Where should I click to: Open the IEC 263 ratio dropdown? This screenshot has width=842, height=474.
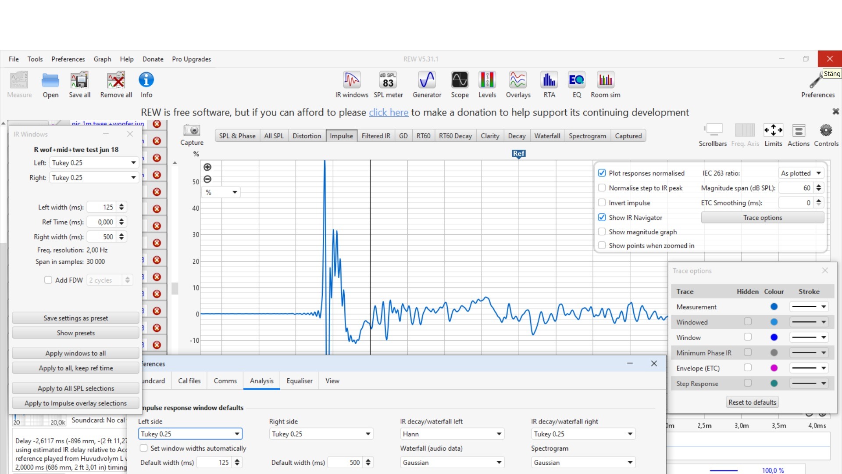tap(801, 173)
